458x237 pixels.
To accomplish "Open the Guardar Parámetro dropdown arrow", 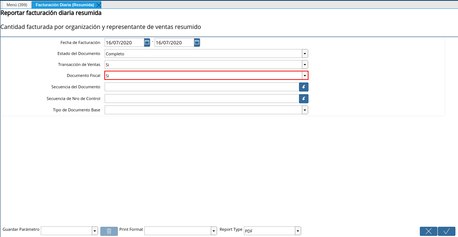I will point(95,231).
